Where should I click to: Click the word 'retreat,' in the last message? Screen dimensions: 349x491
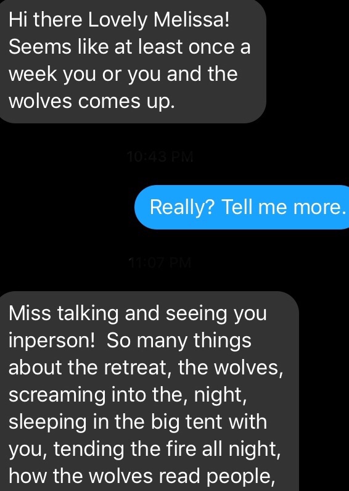click(139, 368)
